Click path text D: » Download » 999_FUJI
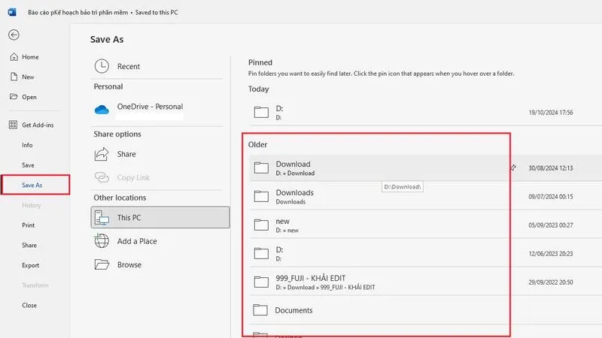The width and height of the screenshot is (602, 338). pos(325,287)
